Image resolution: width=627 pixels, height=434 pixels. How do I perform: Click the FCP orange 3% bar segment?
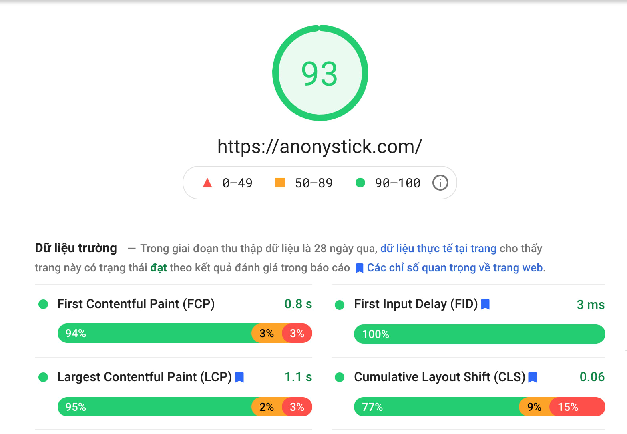pos(267,333)
